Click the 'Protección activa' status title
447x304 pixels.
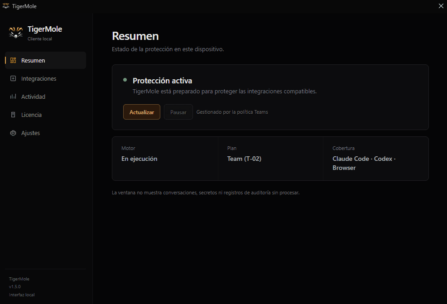[x=162, y=81]
